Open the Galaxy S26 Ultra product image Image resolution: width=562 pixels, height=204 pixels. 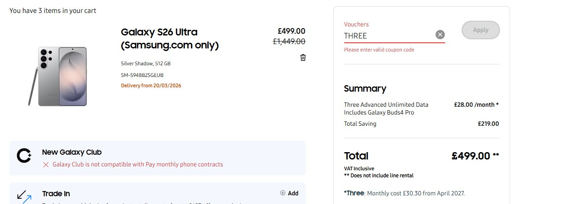pyautogui.click(x=58, y=76)
